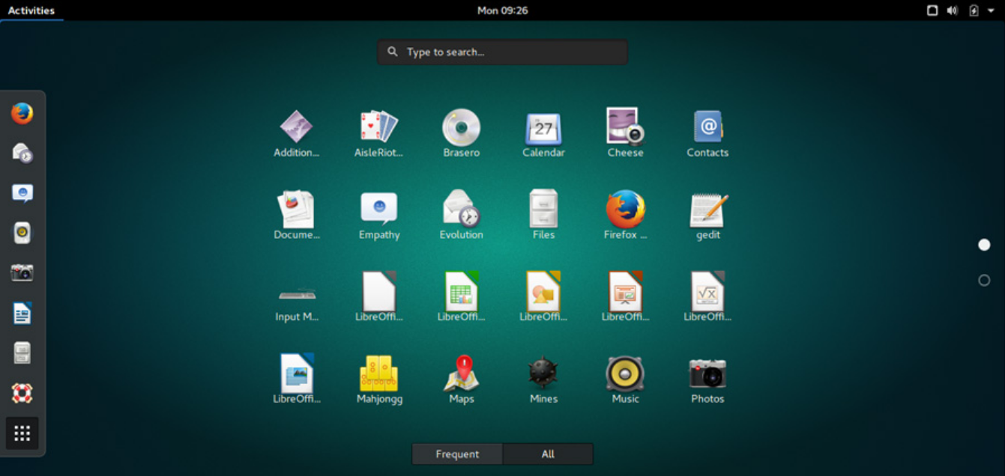Launch Firefox from the left dock
This screenshot has height=476, width=1005.
point(22,113)
